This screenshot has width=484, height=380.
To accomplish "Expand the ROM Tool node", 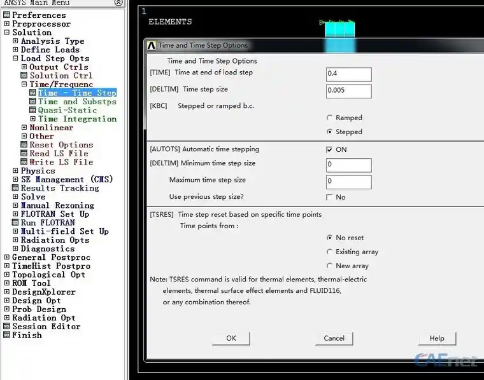I will coord(7,283).
